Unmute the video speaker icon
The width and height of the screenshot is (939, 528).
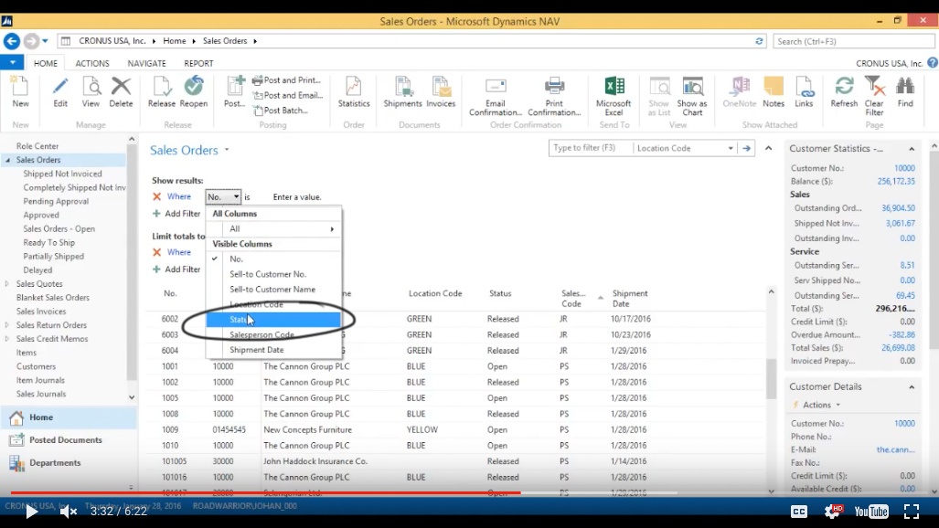(x=69, y=512)
